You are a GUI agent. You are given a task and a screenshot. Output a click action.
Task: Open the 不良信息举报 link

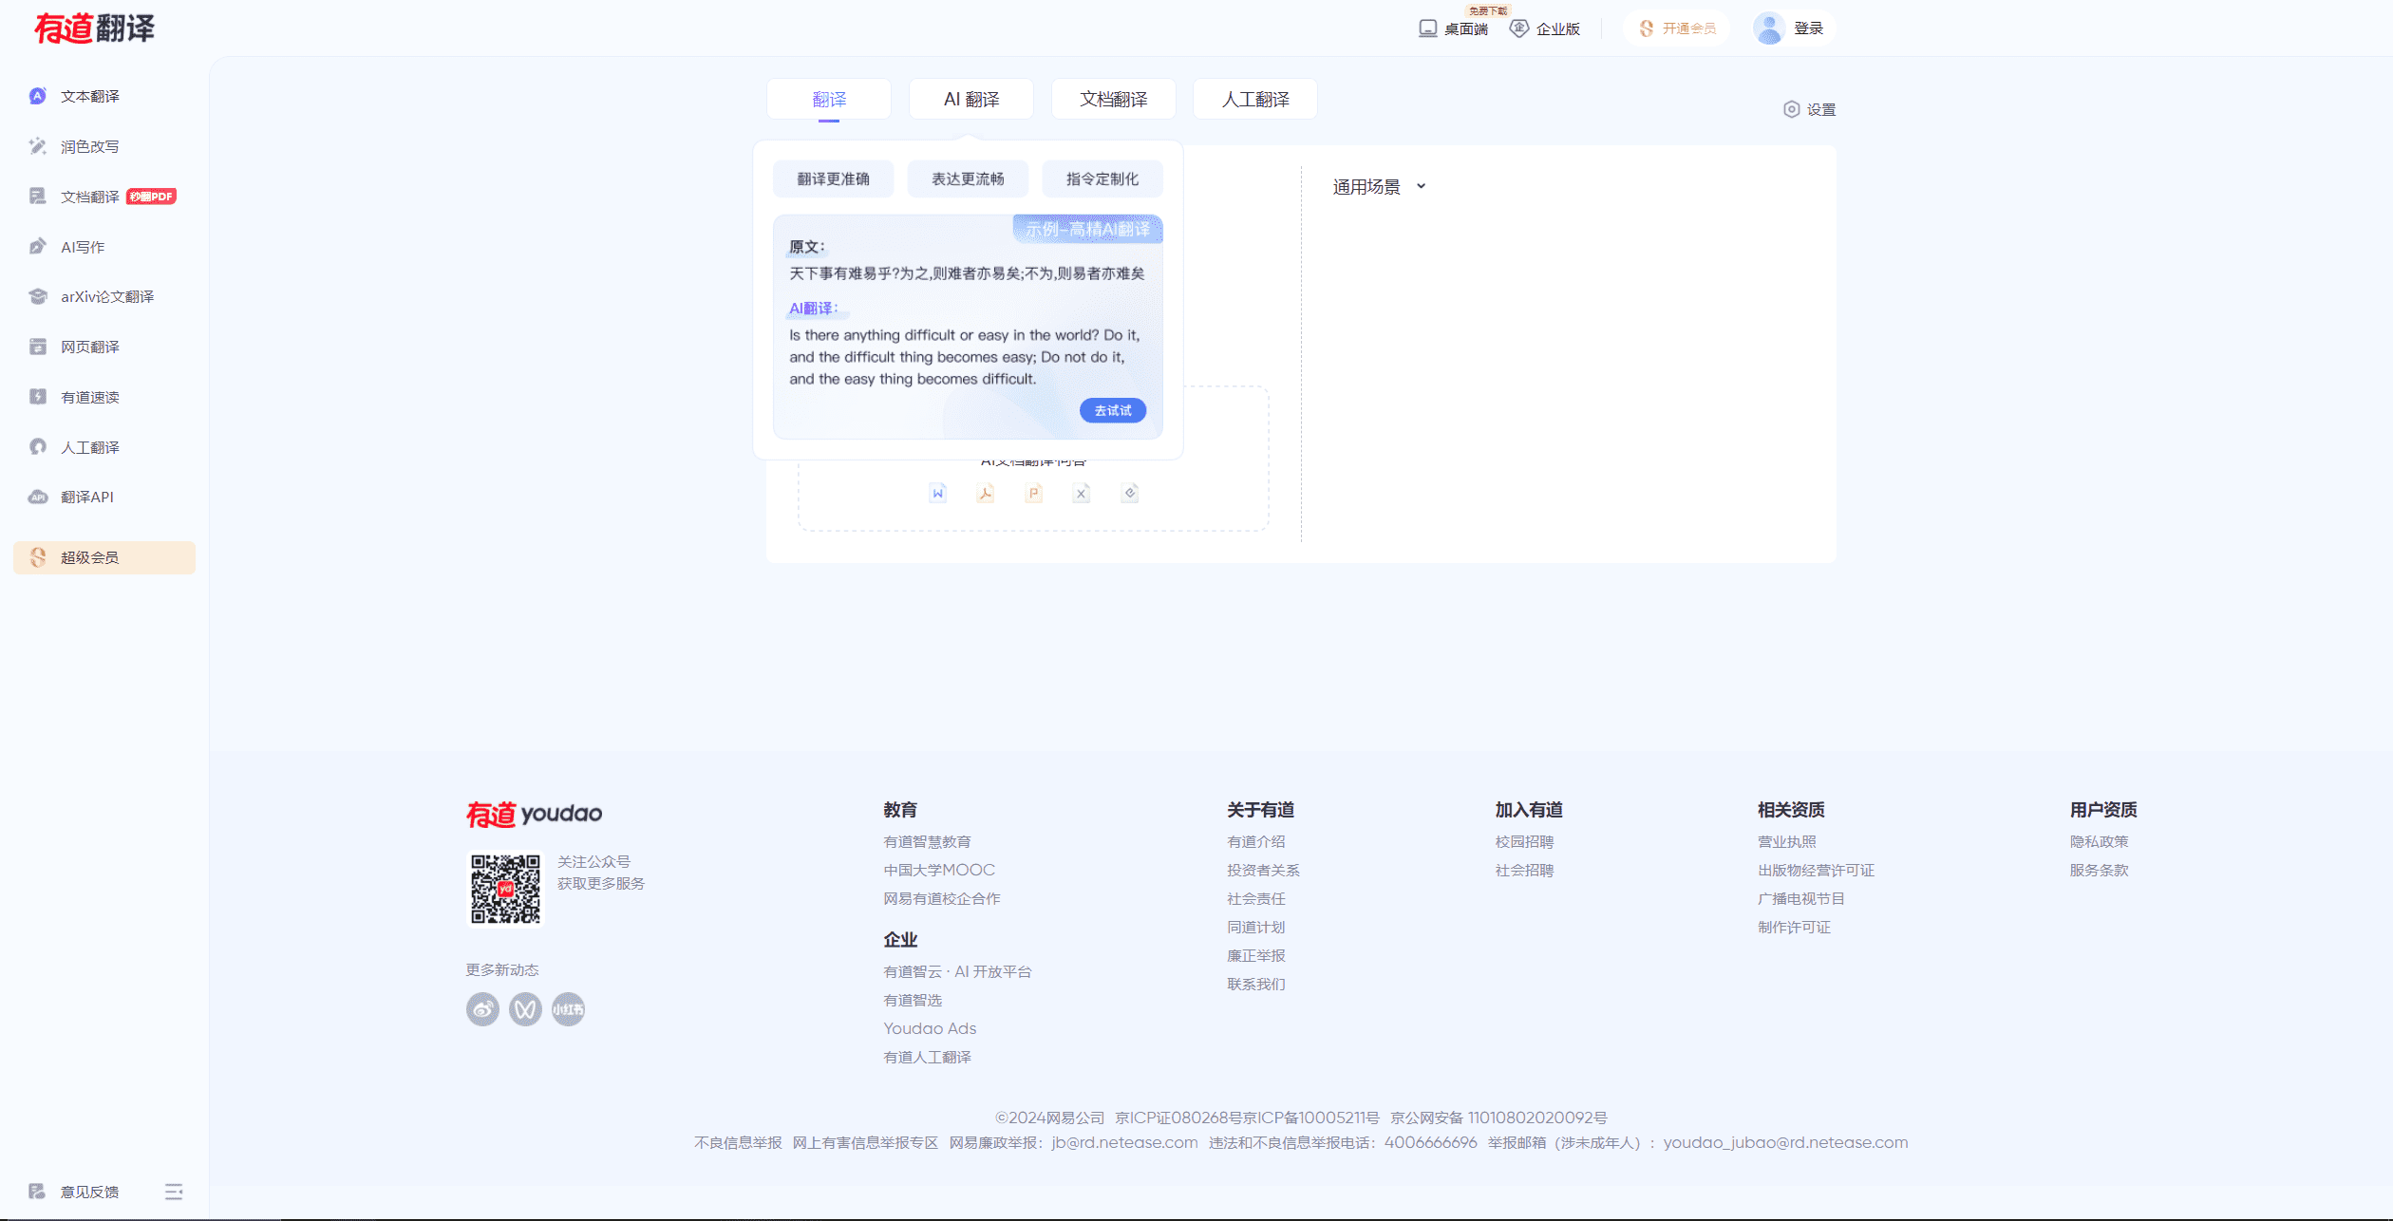pos(738,1142)
